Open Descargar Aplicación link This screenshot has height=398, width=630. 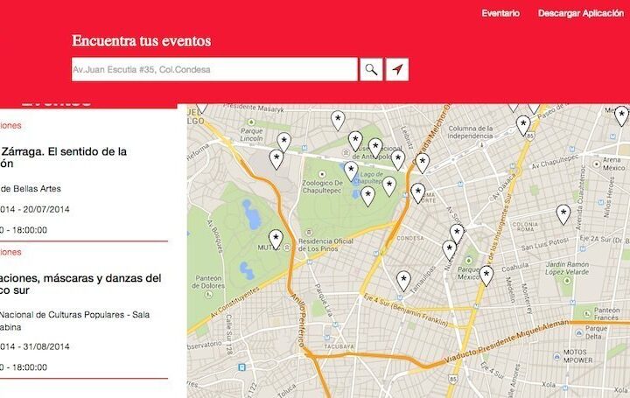pyautogui.click(x=581, y=13)
